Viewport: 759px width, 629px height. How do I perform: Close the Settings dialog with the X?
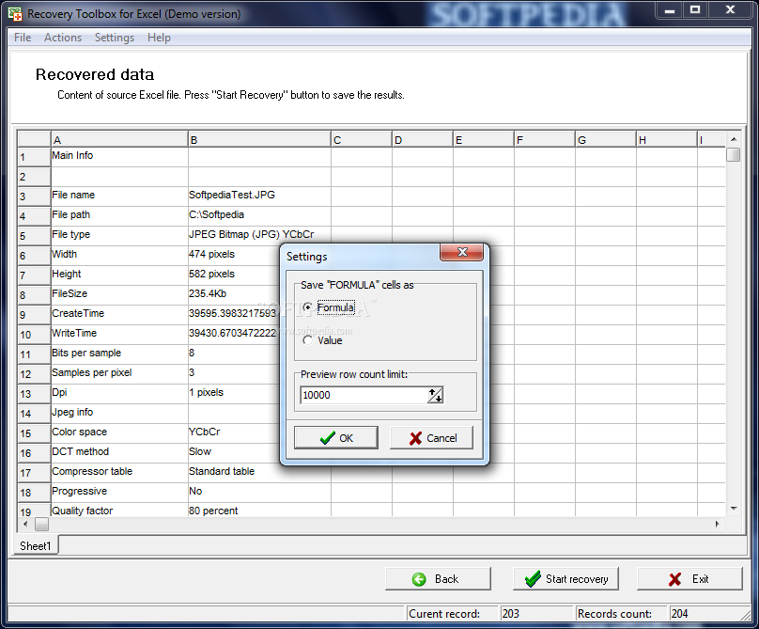click(462, 252)
